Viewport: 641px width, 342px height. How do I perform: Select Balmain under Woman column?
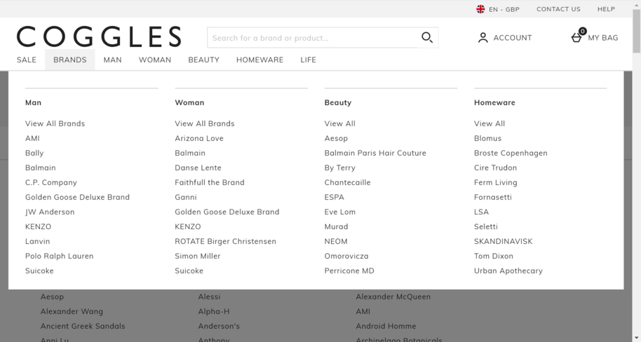pos(190,153)
